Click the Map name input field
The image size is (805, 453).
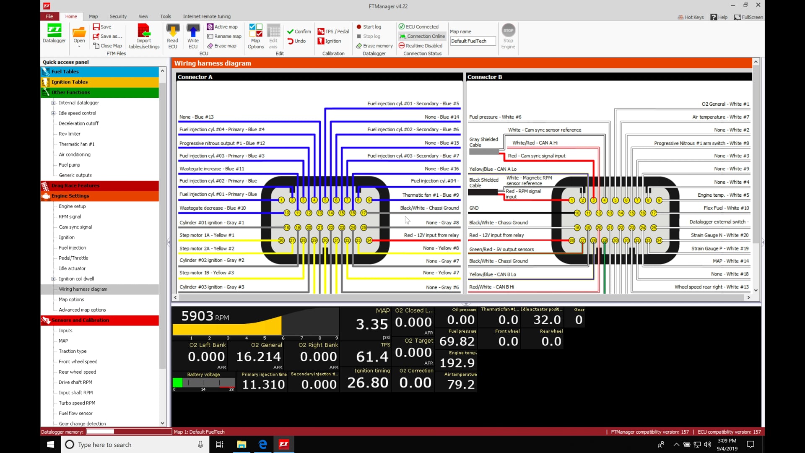[473, 41]
